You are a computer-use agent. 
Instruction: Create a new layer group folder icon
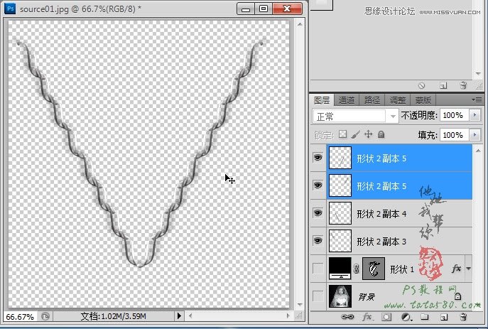pyautogui.click(x=425, y=317)
